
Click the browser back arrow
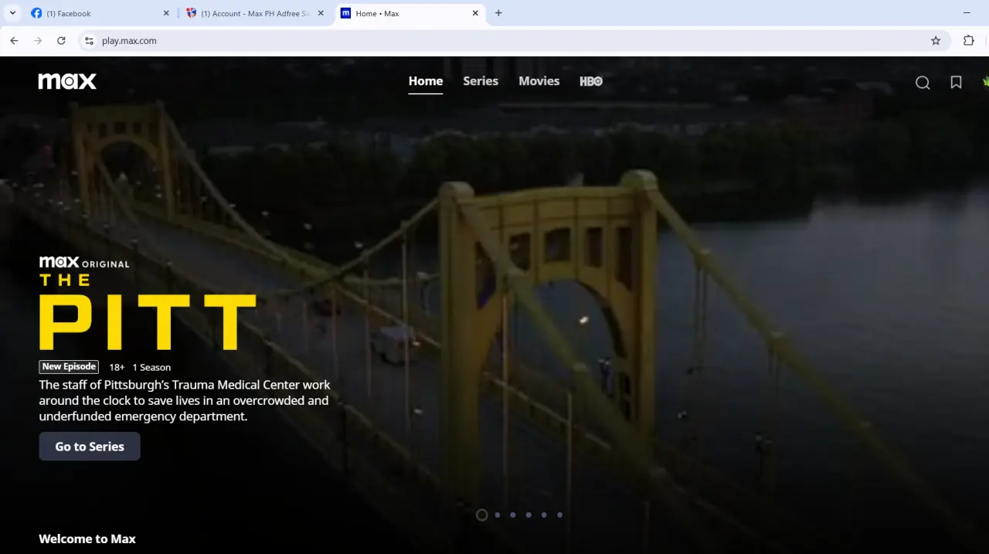(14, 41)
